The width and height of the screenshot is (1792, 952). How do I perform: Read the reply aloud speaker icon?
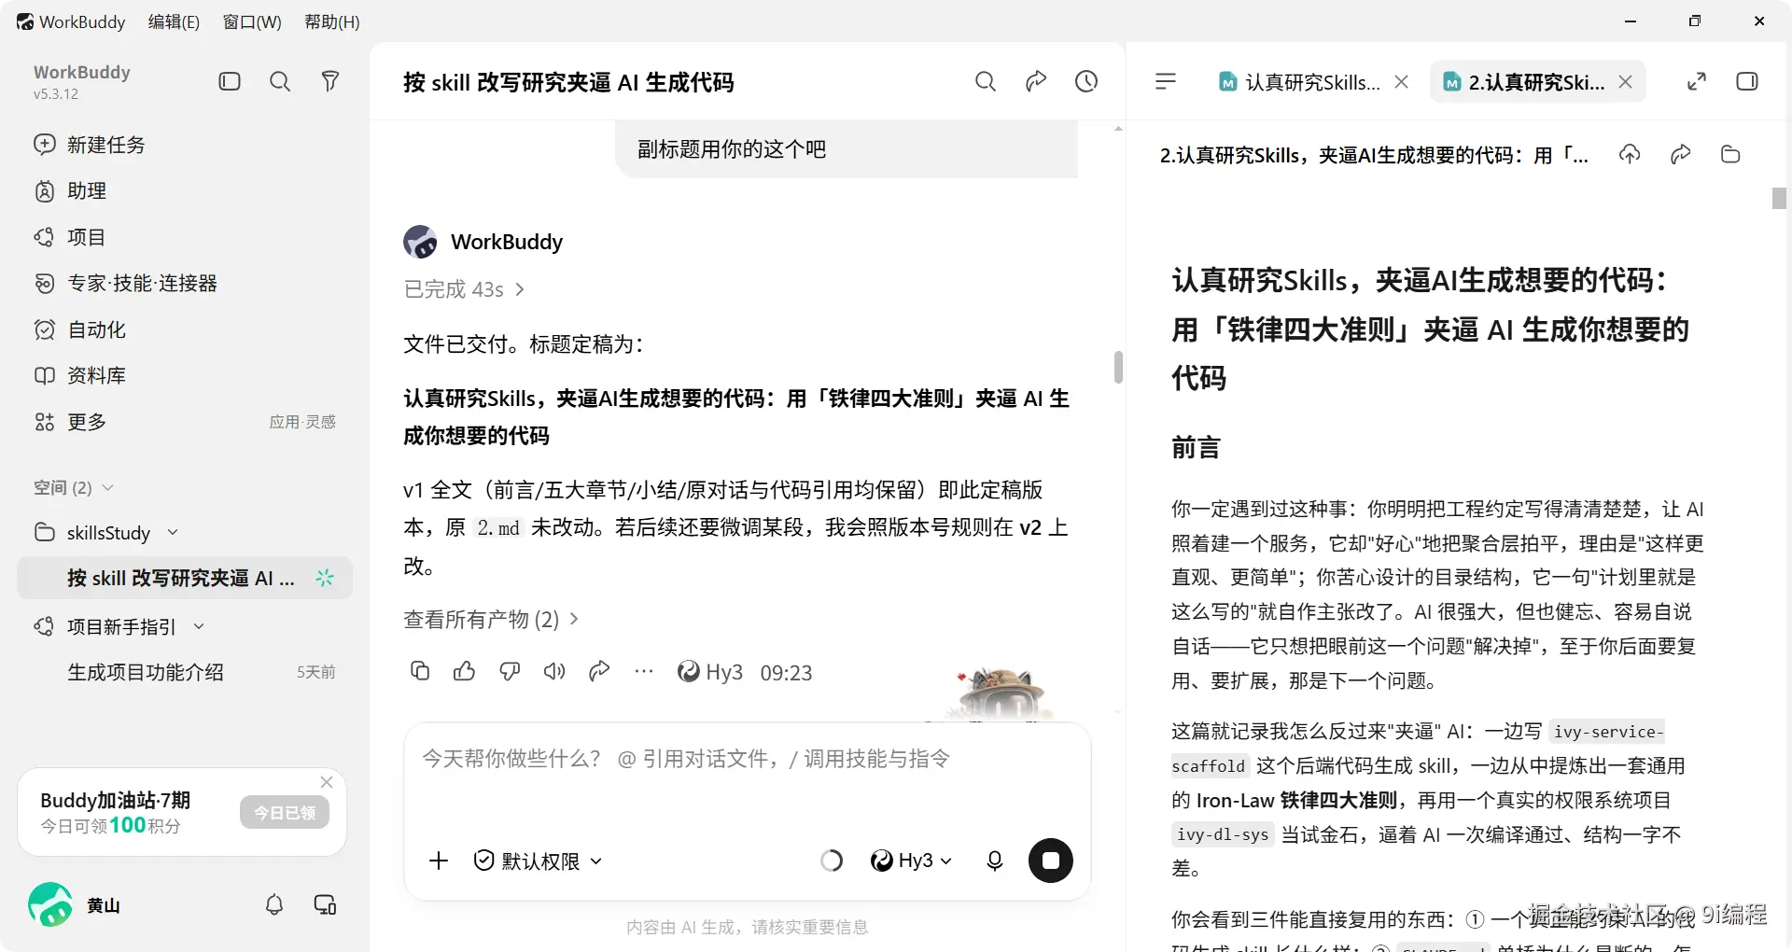[554, 671]
